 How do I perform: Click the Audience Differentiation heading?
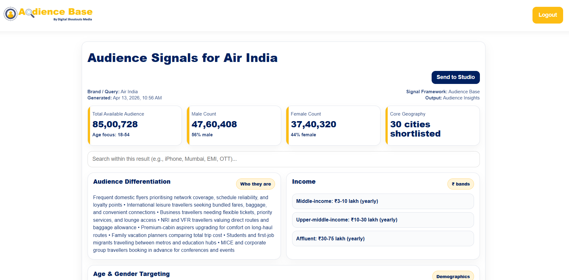[132, 182]
